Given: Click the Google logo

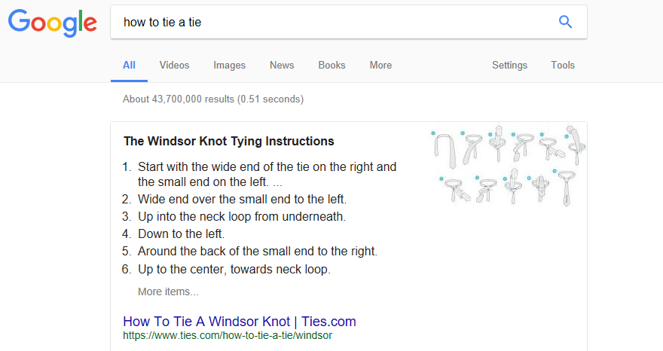Looking at the screenshot, I should click(x=52, y=23).
